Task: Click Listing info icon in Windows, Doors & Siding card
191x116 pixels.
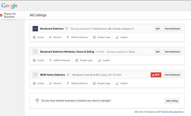Action: pos(34,60)
